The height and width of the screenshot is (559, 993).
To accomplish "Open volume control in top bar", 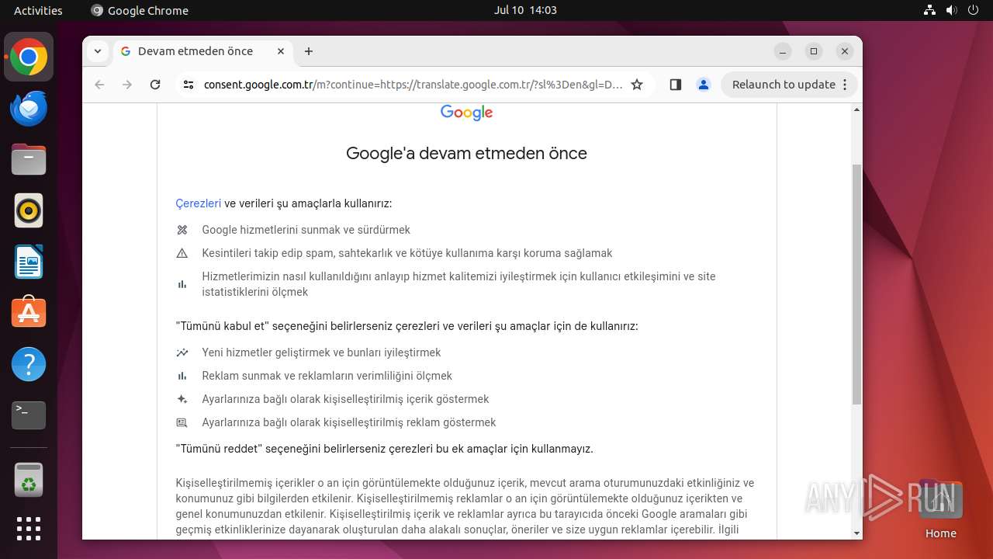I will pyautogui.click(x=951, y=10).
